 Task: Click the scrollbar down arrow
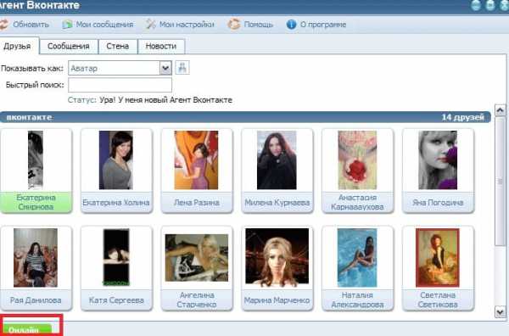pyautogui.click(x=500, y=312)
